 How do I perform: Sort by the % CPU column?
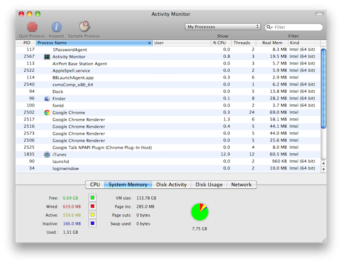pos(221,43)
